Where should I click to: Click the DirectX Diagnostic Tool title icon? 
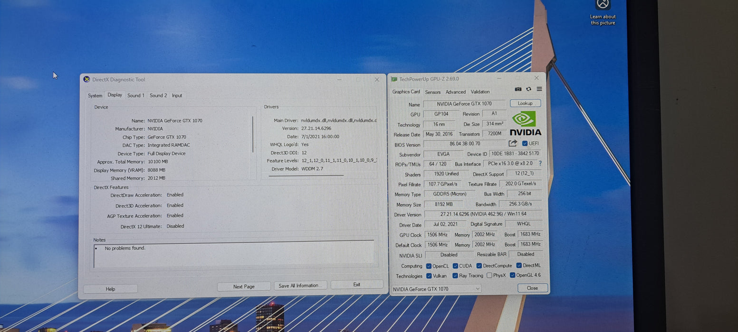86,79
